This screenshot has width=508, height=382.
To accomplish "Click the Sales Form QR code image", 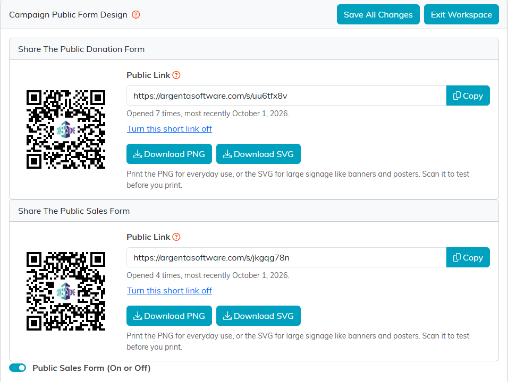I will coord(66,291).
